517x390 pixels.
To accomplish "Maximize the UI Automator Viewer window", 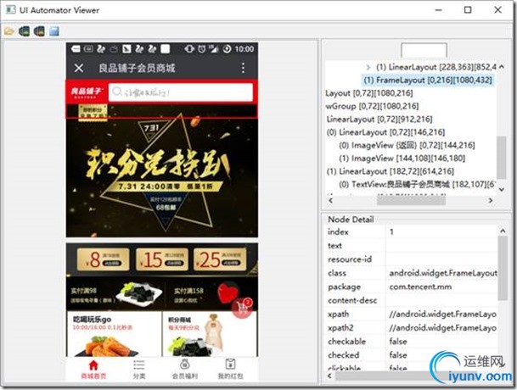I will (468, 10).
